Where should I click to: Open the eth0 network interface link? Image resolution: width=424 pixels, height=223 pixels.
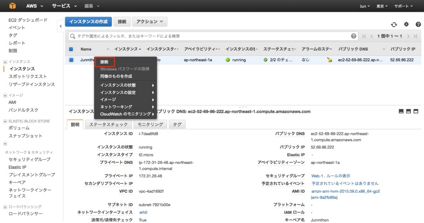click(143, 213)
